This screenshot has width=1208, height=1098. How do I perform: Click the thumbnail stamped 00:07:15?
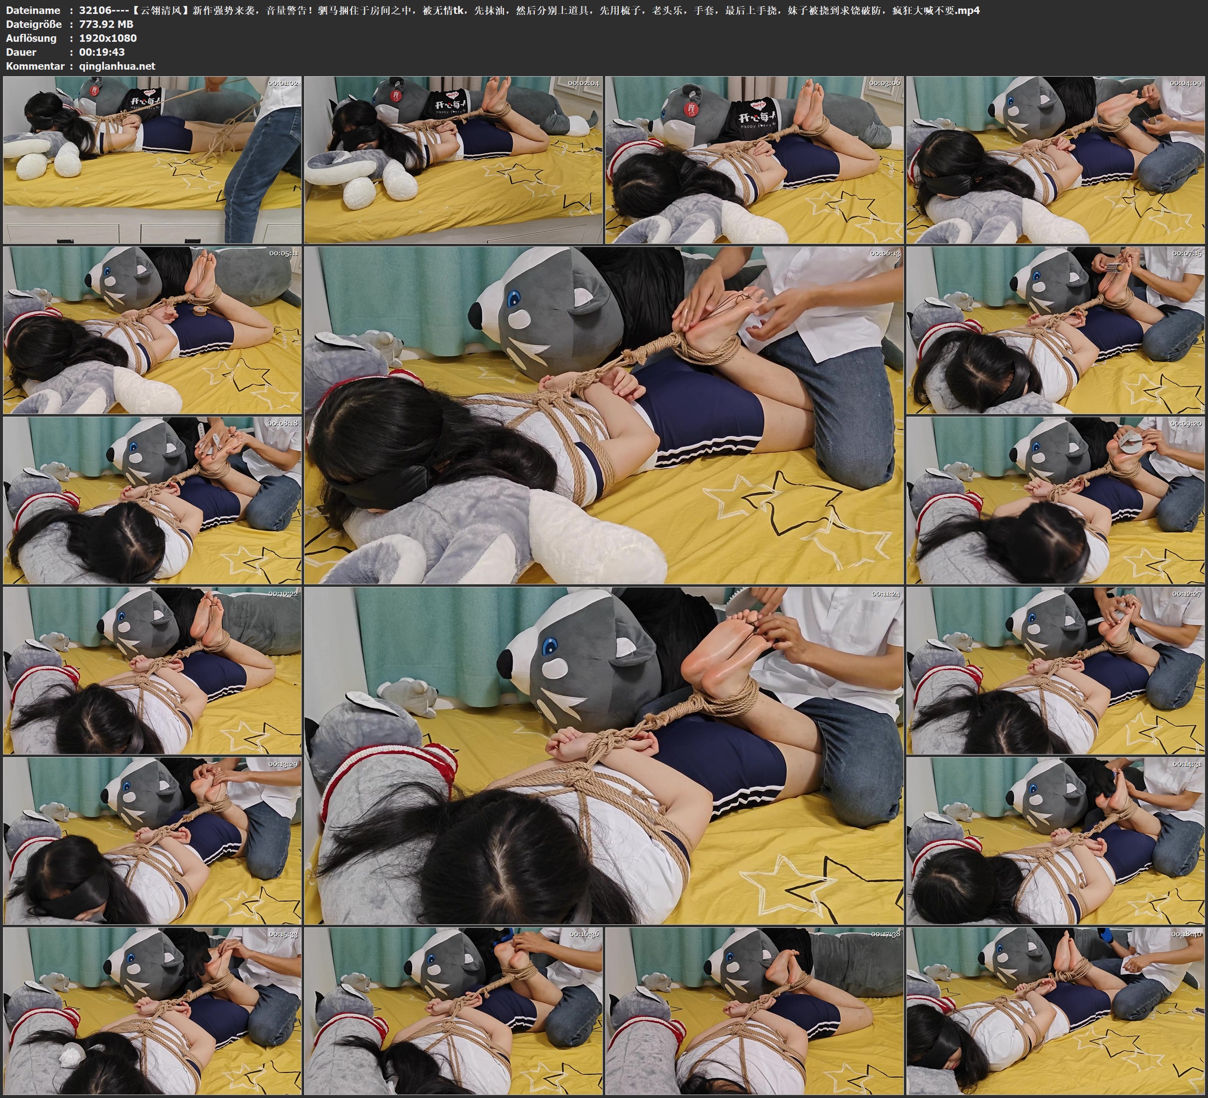(x=1056, y=330)
